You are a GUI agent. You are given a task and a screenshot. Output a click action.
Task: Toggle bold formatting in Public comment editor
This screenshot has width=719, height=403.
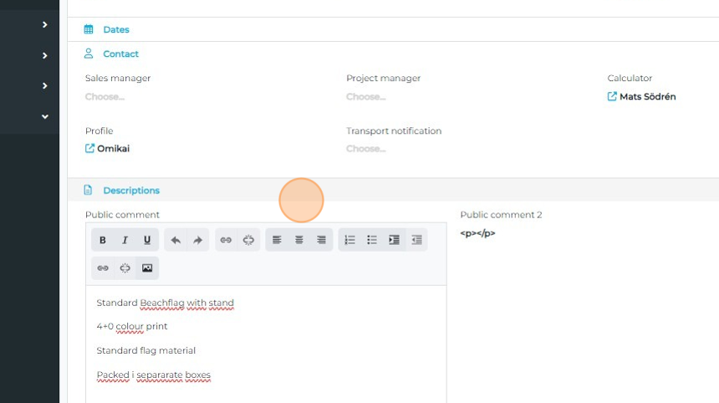coord(103,240)
